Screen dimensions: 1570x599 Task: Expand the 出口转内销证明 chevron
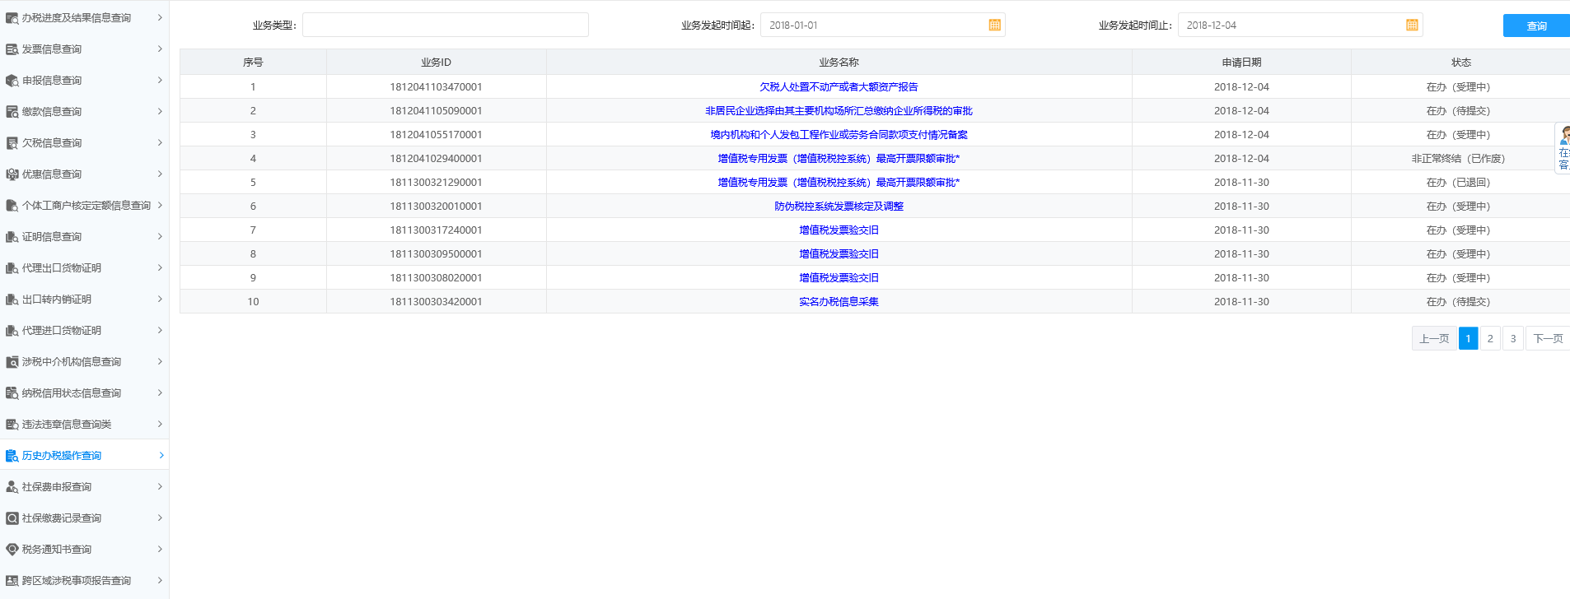click(160, 299)
